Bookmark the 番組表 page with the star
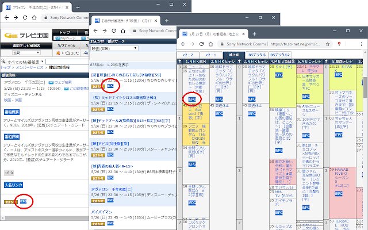Screen dimensions: 368x230 coord(328,44)
